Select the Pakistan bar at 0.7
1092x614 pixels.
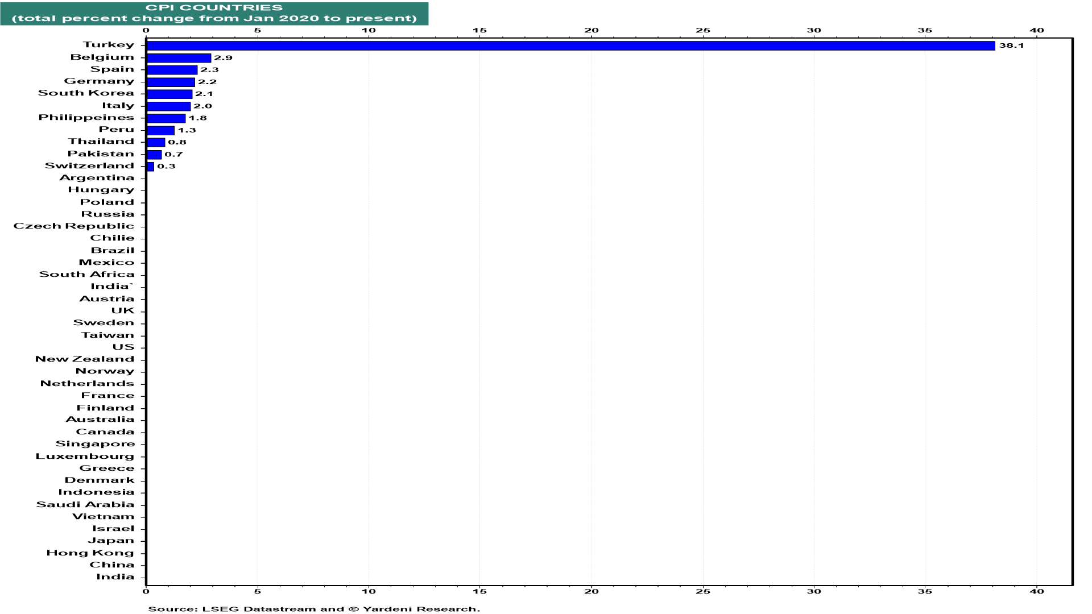(x=154, y=154)
